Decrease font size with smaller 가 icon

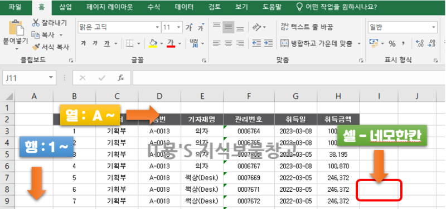tap(201, 27)
